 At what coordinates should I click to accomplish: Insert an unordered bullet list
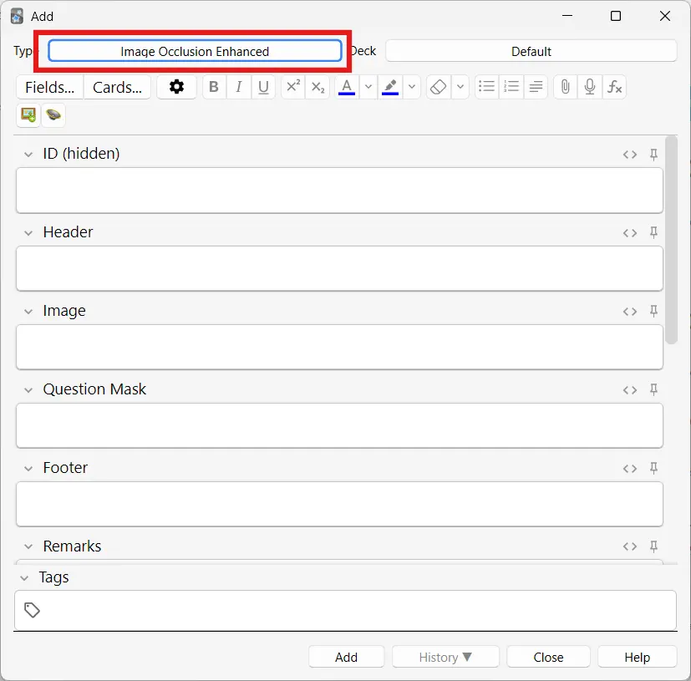click(x=486, y=87)
